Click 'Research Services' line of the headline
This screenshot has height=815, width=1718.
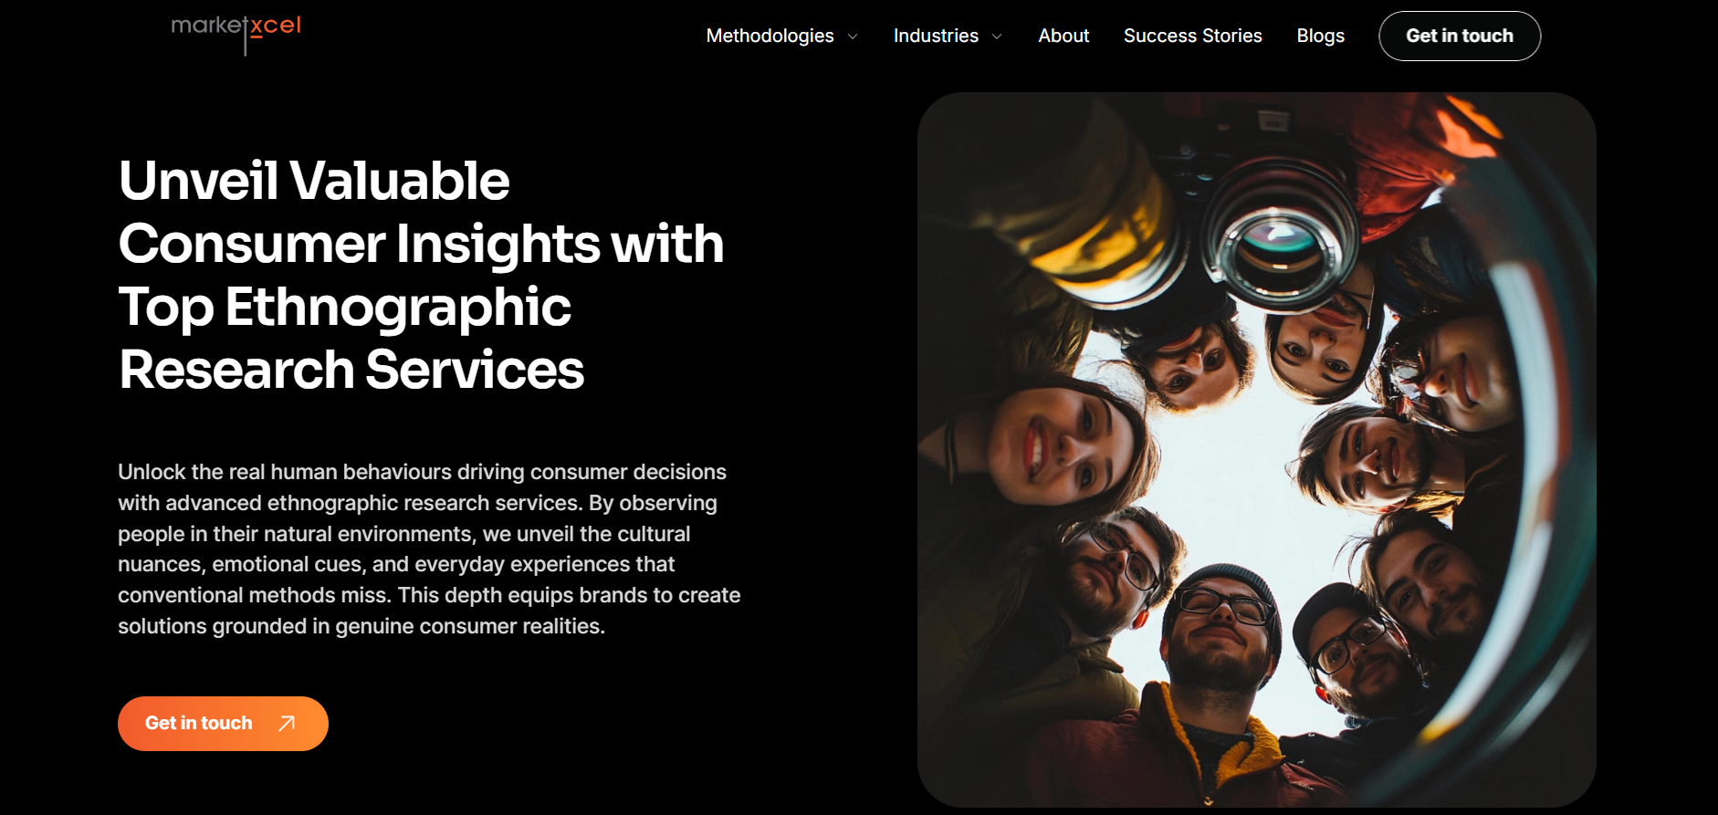(x=351, y=370)
